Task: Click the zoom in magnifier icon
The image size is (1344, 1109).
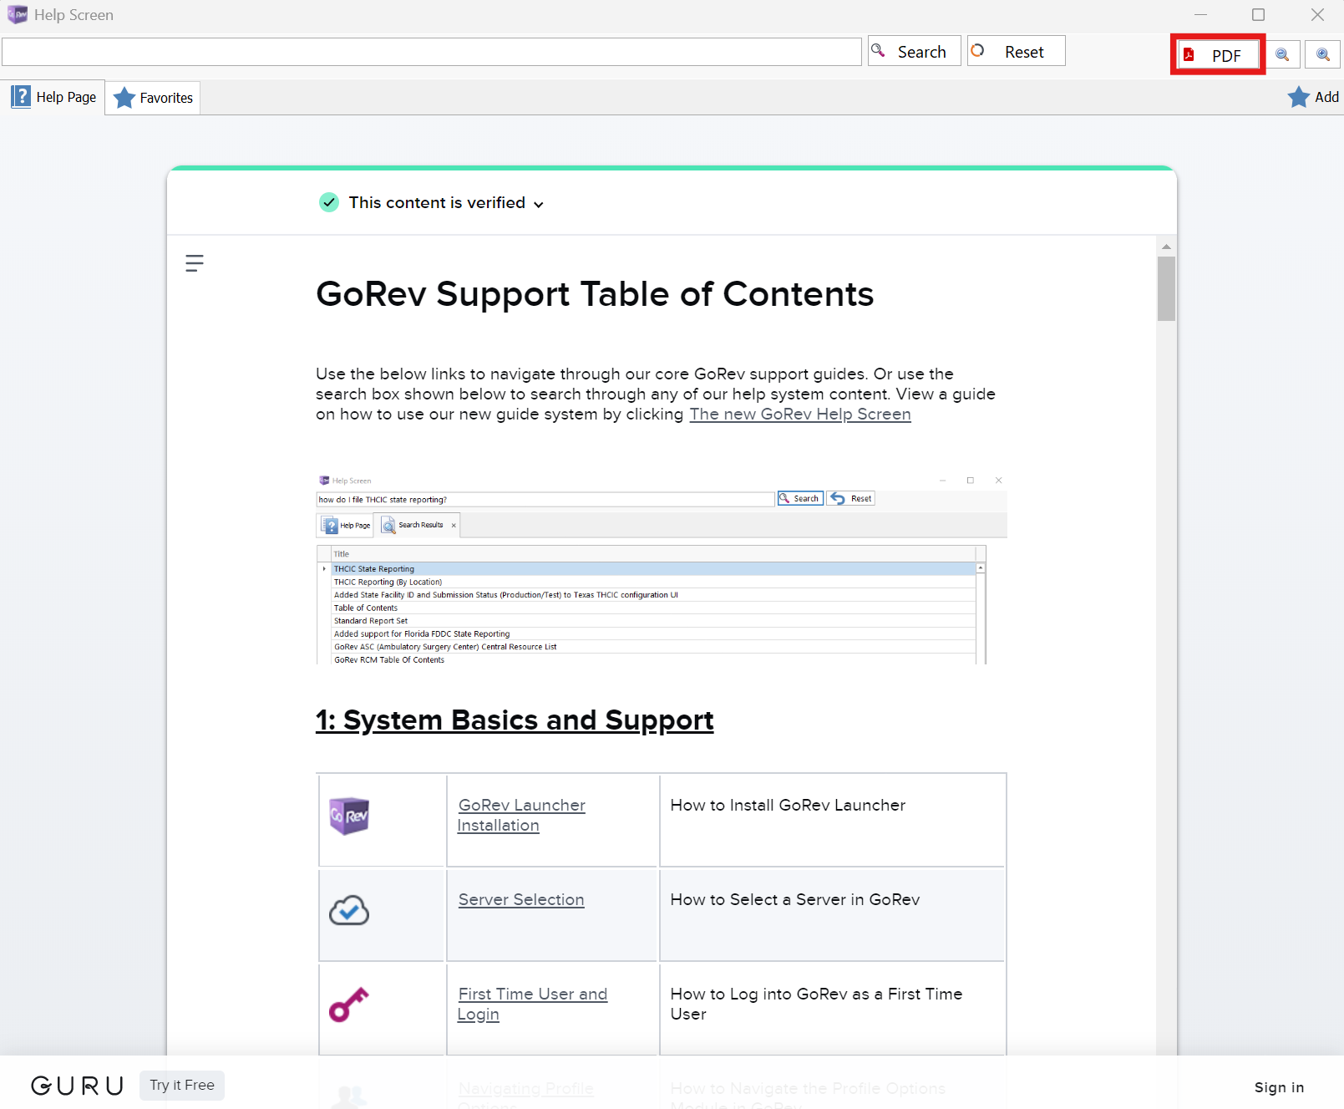Action: pos(1323,55)
